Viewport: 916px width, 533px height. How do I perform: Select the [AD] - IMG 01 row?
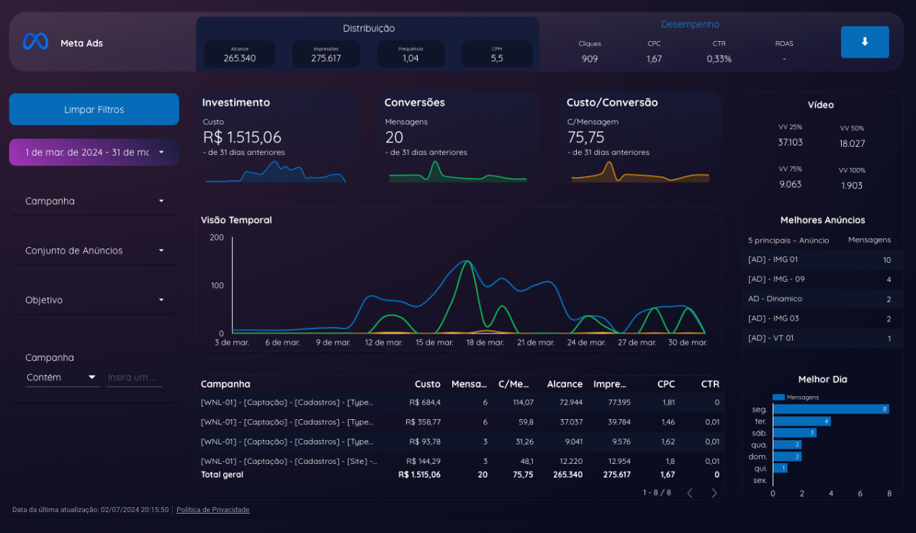click(x=821, y=259)
